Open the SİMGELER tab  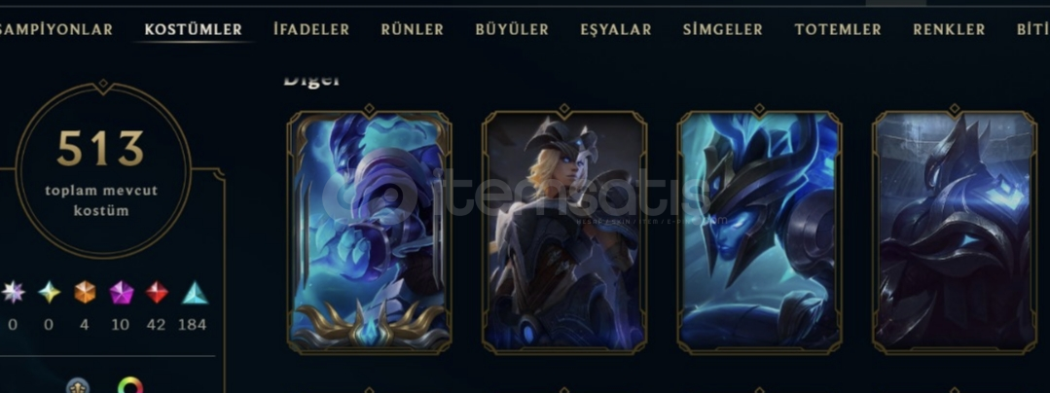point(723,29)
